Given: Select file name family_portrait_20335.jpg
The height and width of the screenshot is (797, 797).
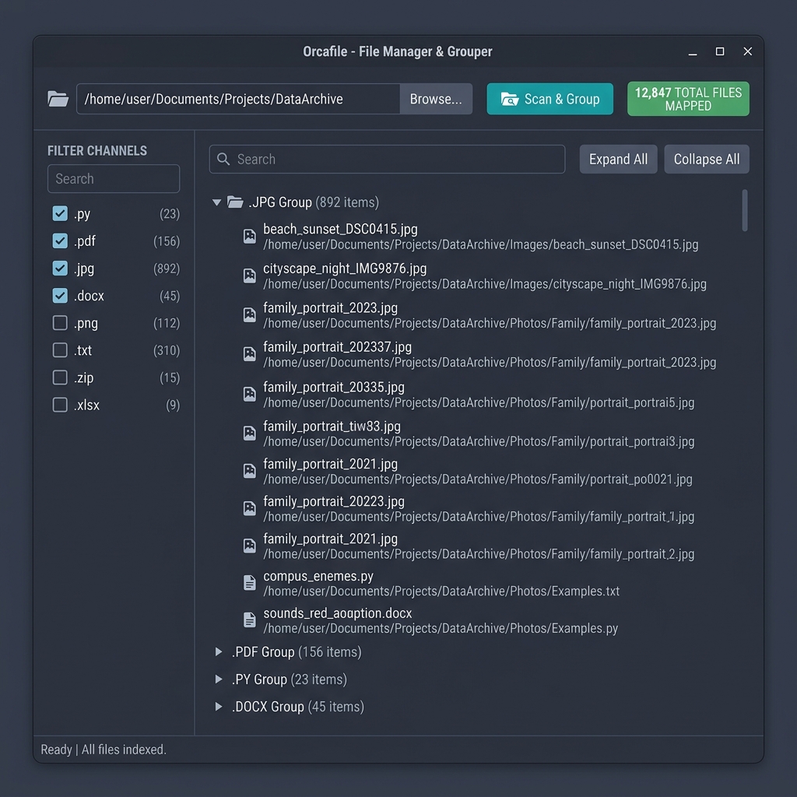Looking at the screenshot, I should (x=334, y=387).
